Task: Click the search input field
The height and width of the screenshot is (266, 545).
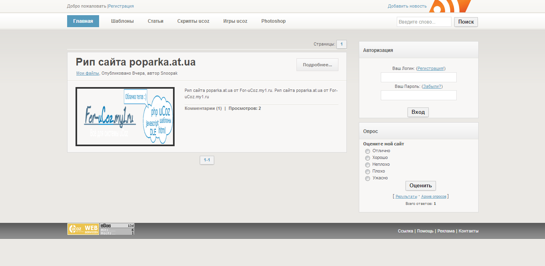Action: 424,22
